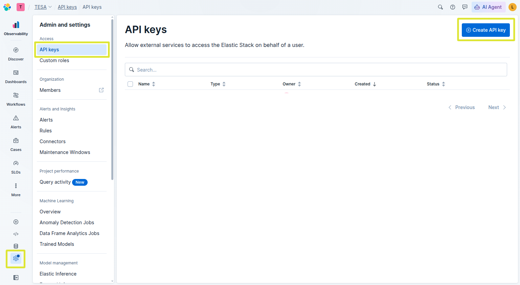
Task: Go to Previous page of results
Action: (x=461, y=107)
